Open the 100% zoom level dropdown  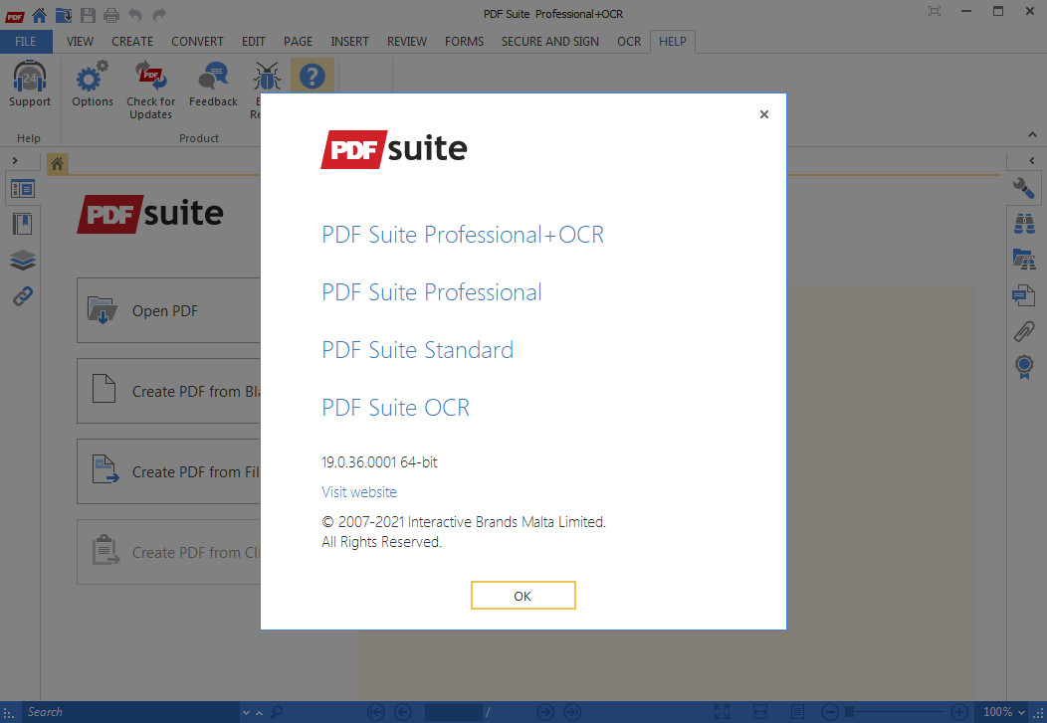tap(1003, 712)
